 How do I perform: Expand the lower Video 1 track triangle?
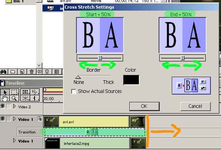coord(15,141)
